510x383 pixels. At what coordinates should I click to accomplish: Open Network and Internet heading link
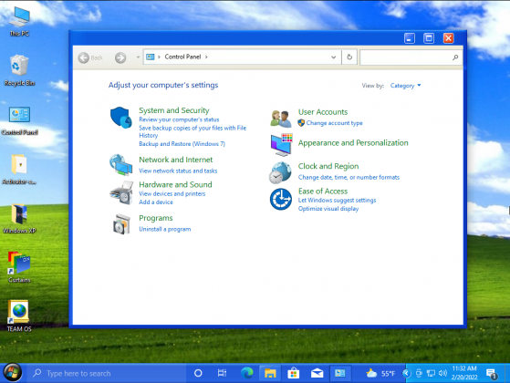(x=176, y=160)
